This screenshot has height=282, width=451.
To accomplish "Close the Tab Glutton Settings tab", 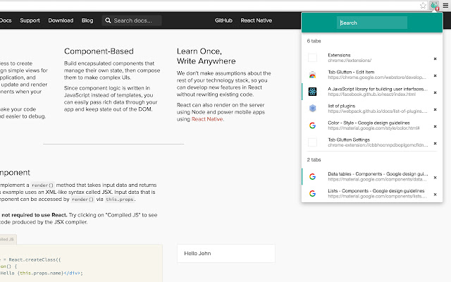I will 435,143.
